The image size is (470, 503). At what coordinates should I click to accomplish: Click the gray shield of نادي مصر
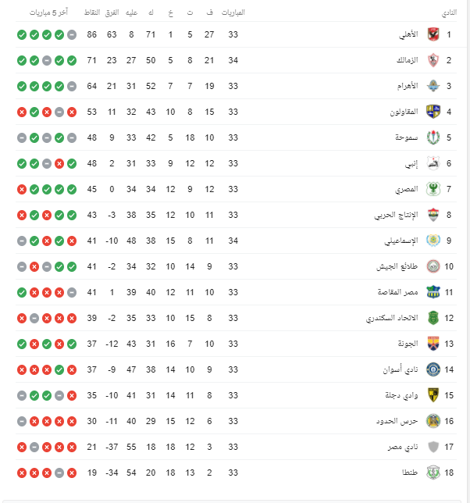coord(433,447)
